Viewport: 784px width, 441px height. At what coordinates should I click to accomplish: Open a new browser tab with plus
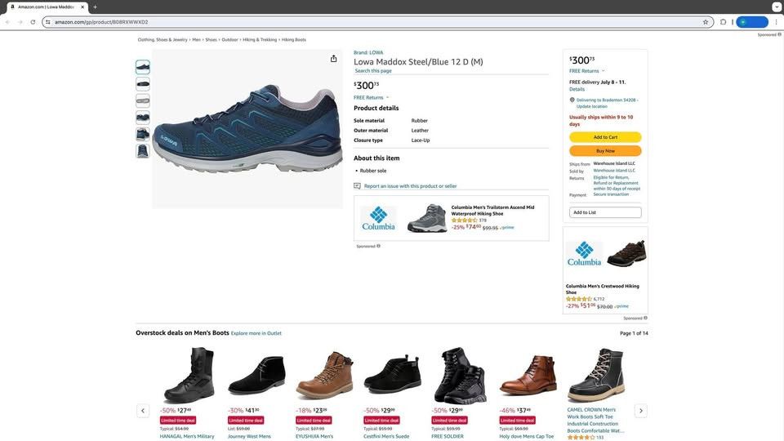point(95,7)
